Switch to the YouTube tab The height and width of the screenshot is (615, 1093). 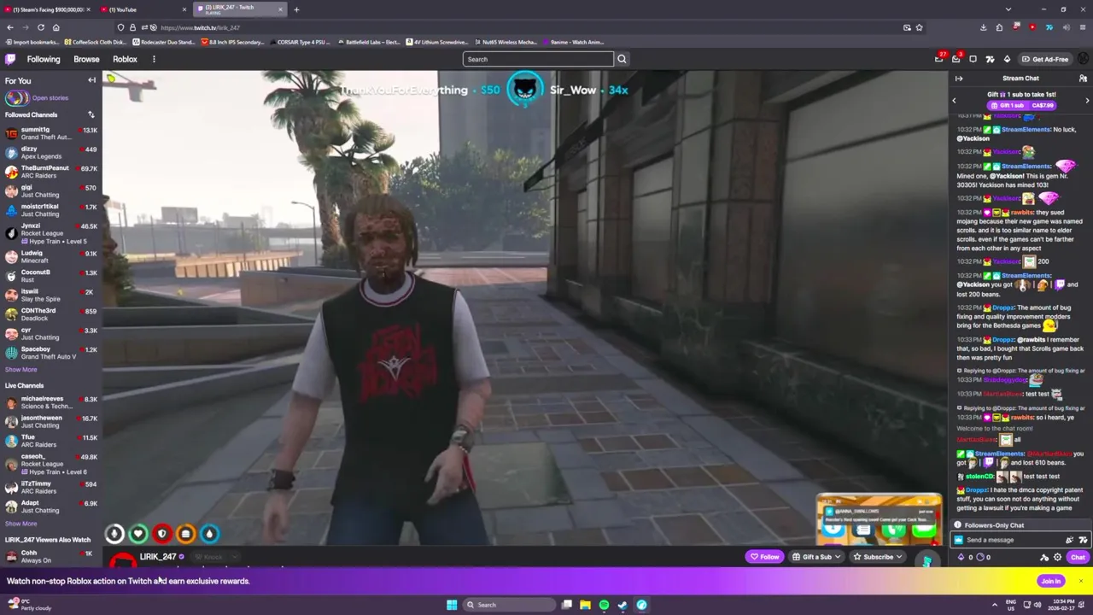coord(143,9)
